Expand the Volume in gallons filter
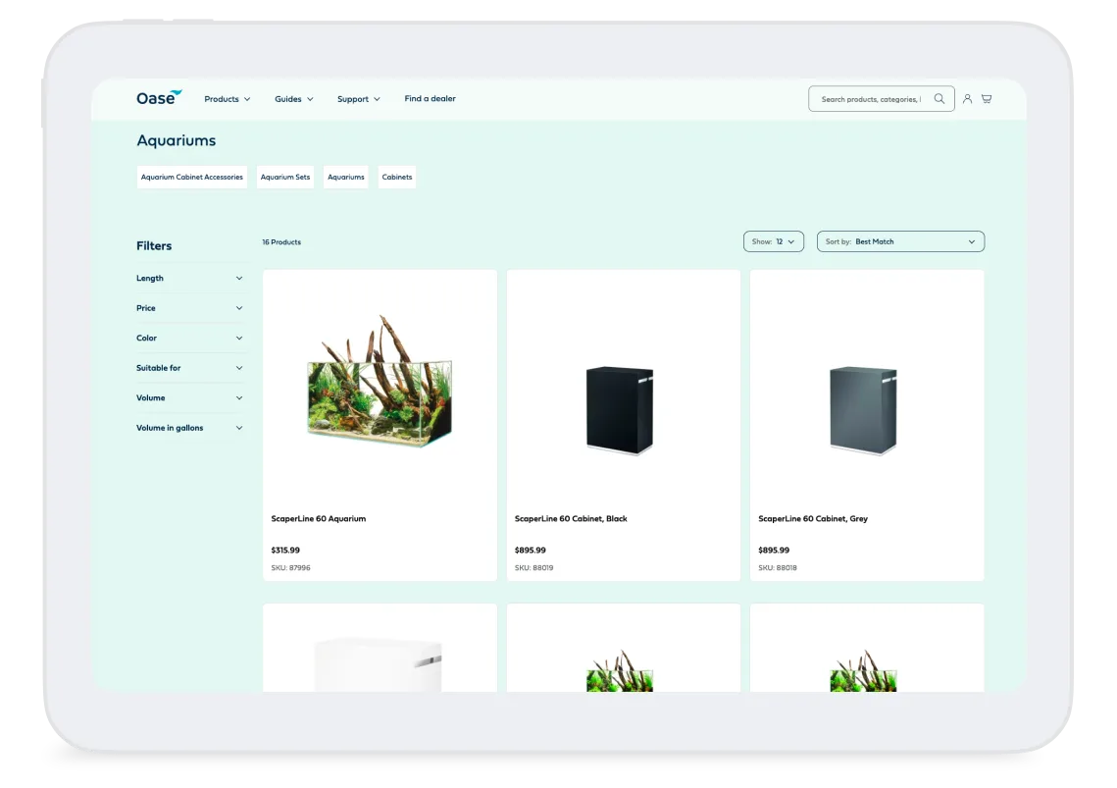The width and height of the screenshot is (1117, 788). [x=189, y=428]
